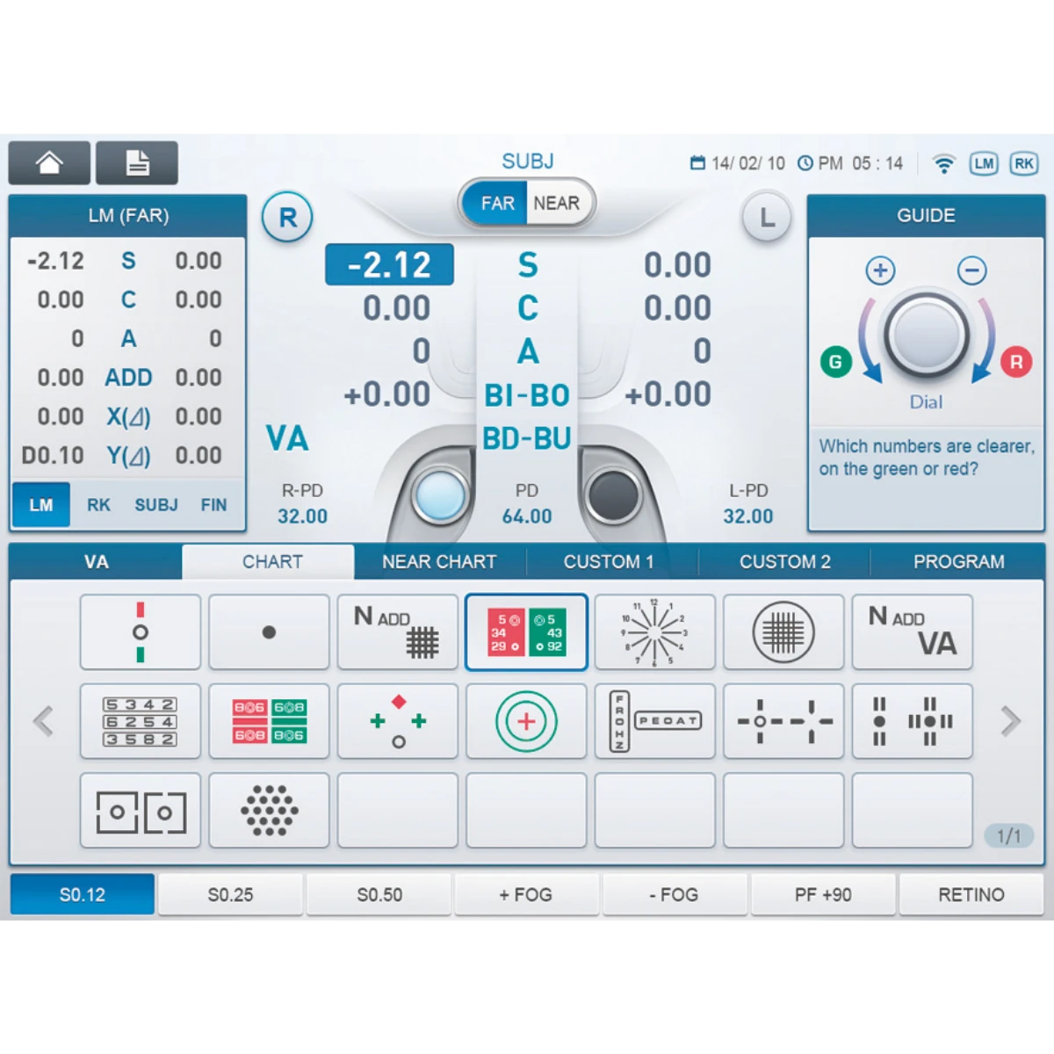
Task: Click the plus button above dial
Action: point(880,271)
